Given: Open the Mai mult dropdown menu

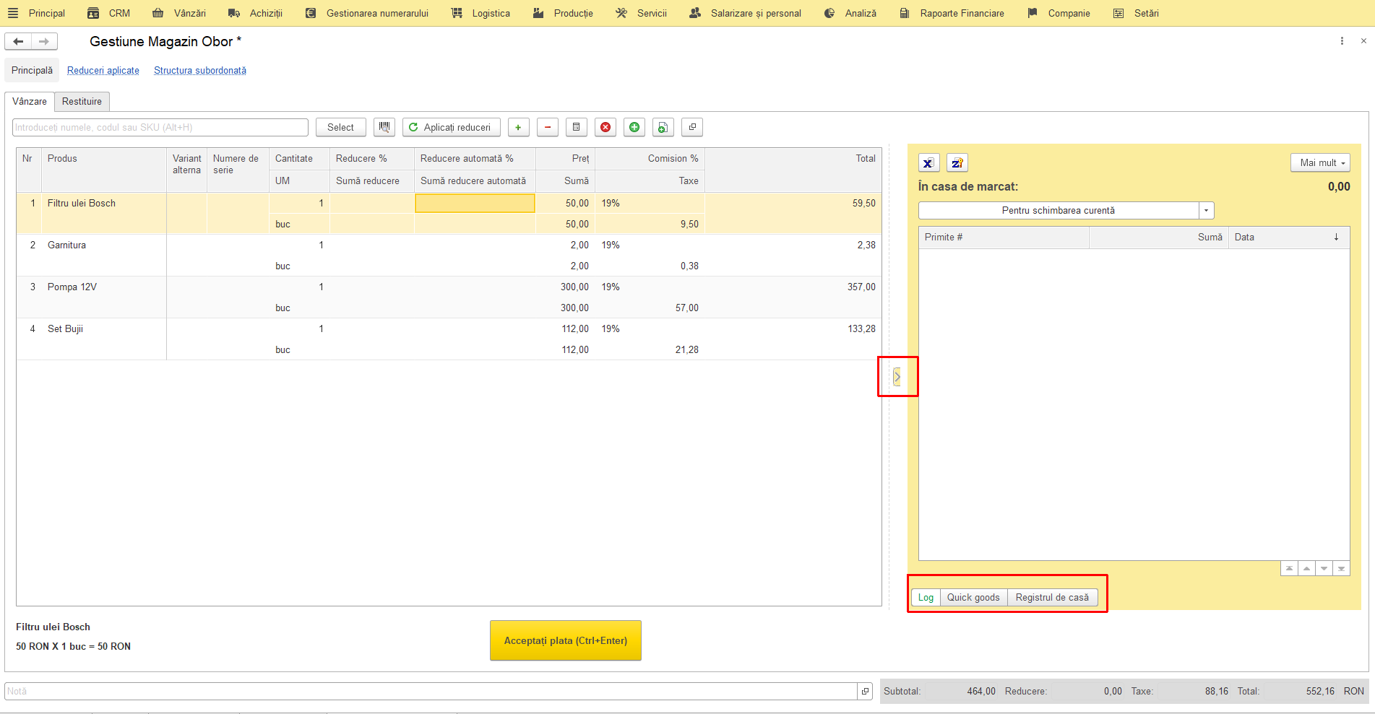Looking at the screenshot, I should pyautogui.click(x=1321, y=163).
